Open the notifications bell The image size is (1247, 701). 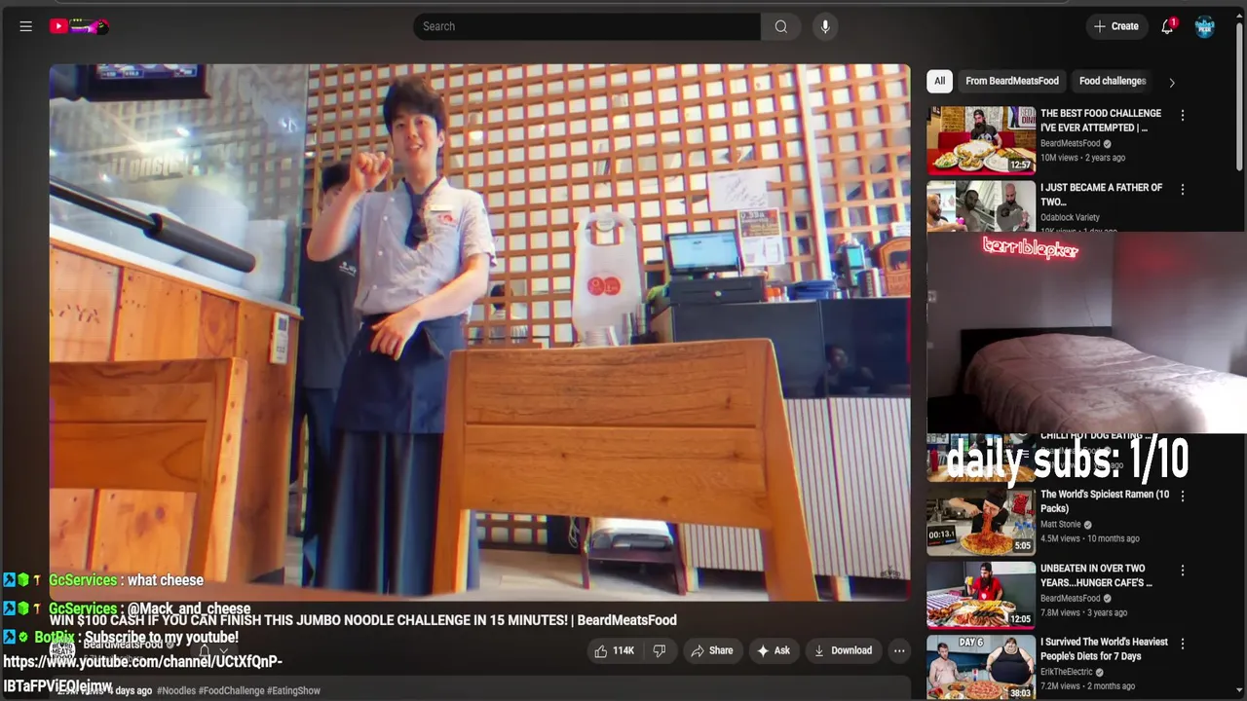pos(1167,26)
